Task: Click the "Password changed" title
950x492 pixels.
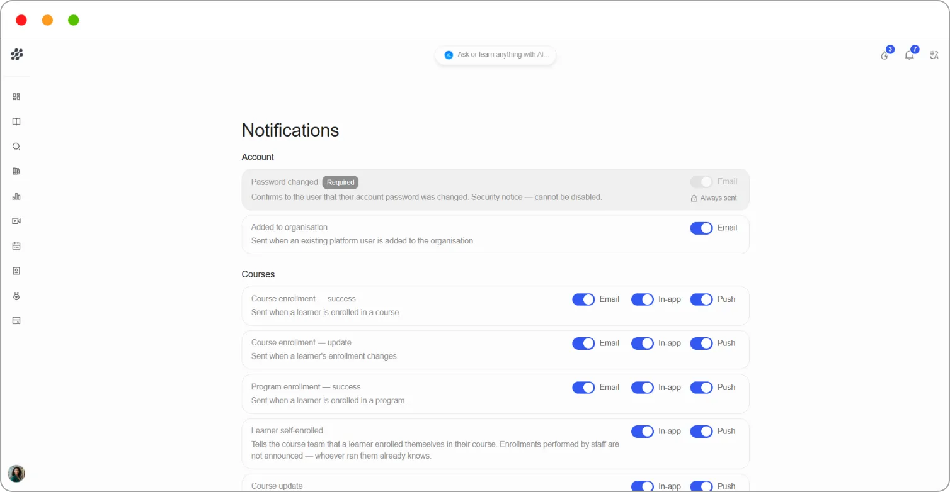Action: pos(285,182)
